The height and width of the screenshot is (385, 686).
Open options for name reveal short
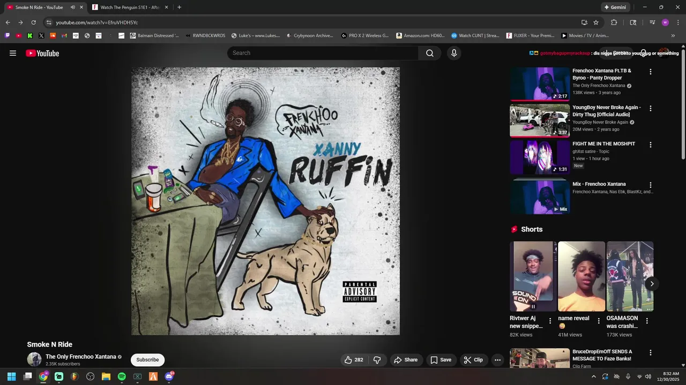pyautogui.click(x=599, y=321)
